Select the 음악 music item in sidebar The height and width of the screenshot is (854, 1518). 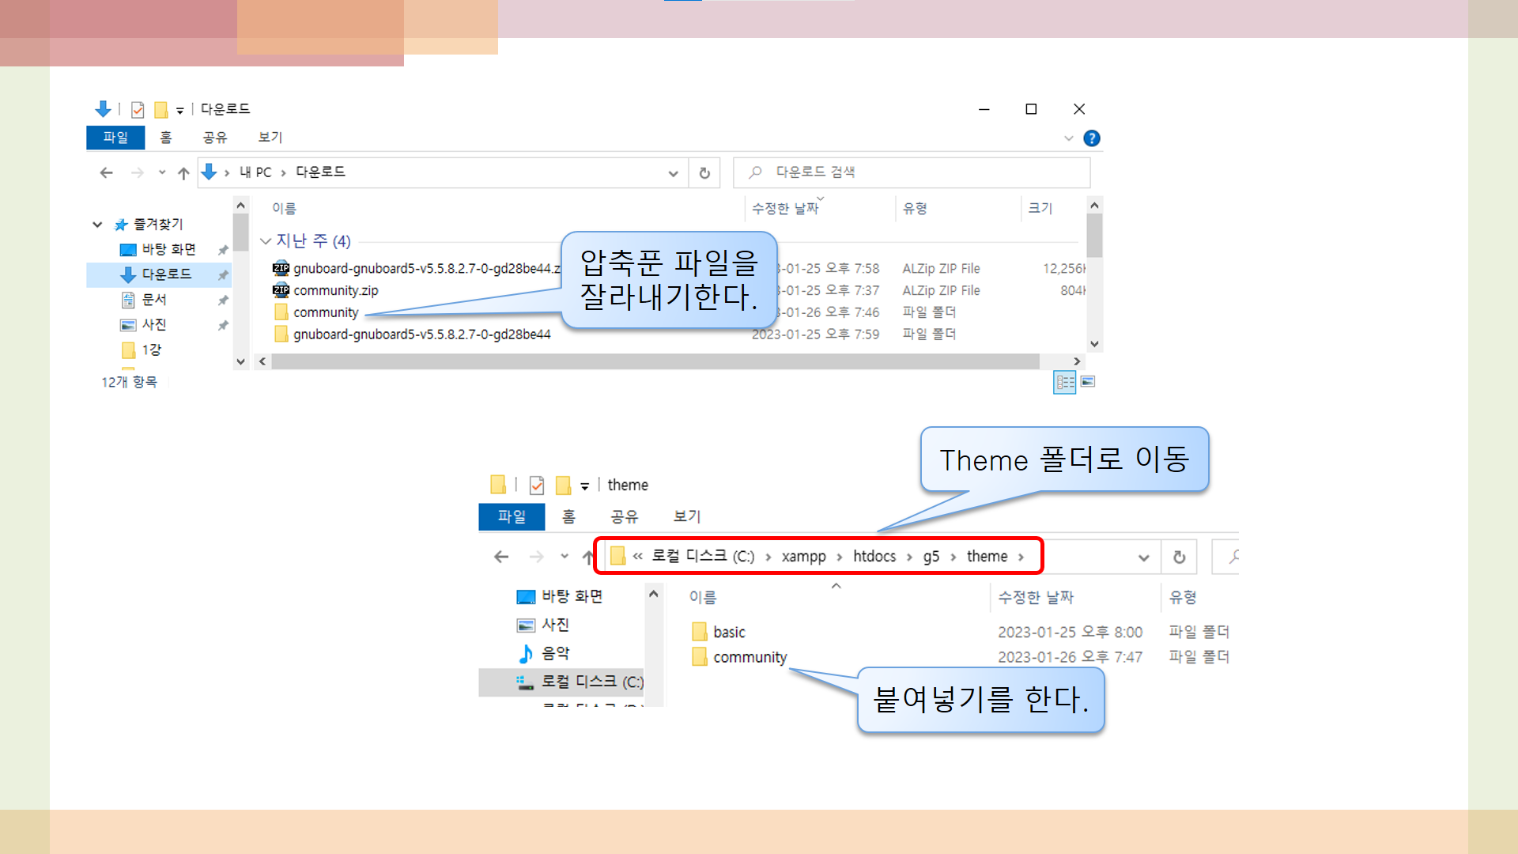click(554, 653)
